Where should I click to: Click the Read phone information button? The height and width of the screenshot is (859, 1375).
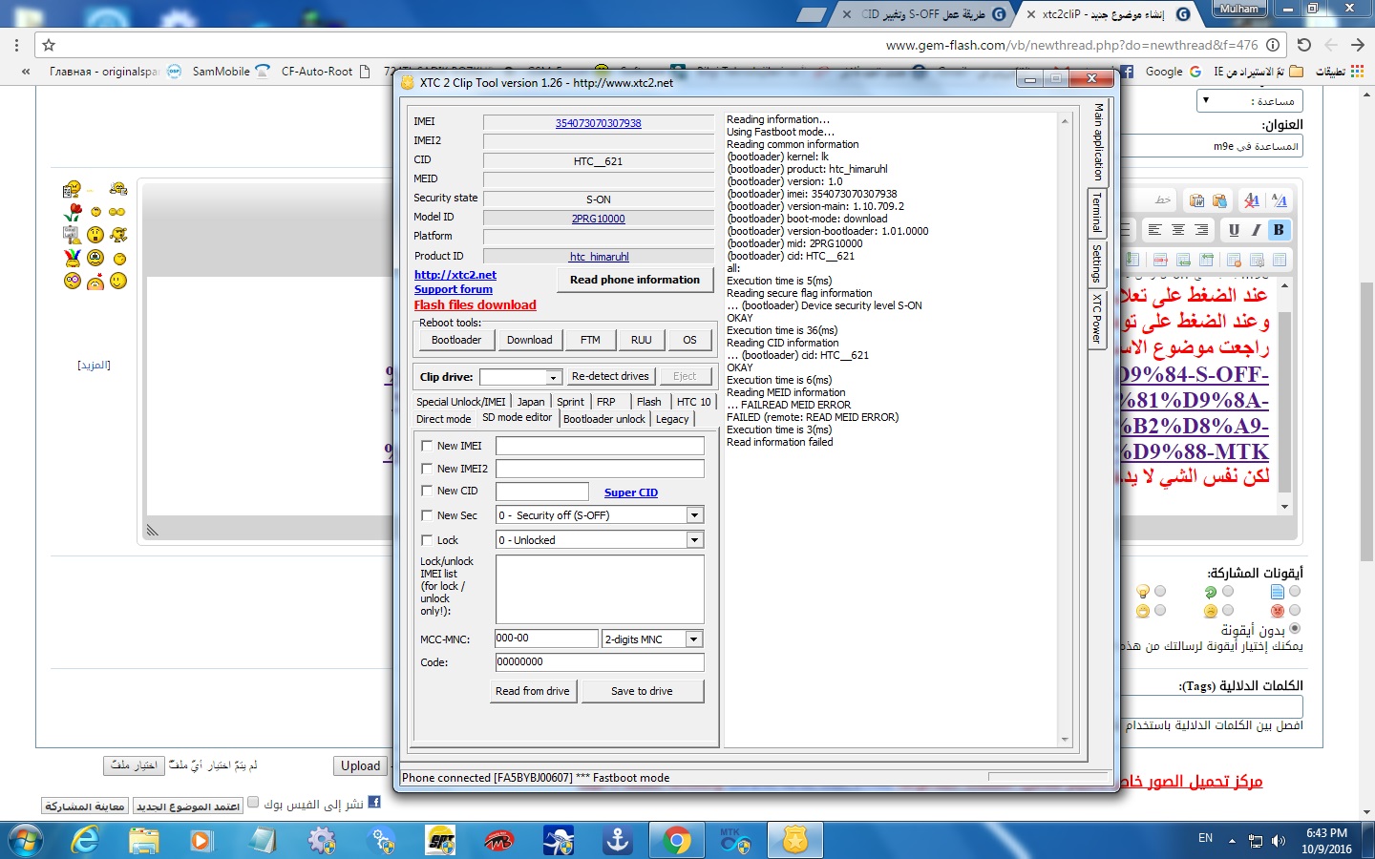point(635,280)
